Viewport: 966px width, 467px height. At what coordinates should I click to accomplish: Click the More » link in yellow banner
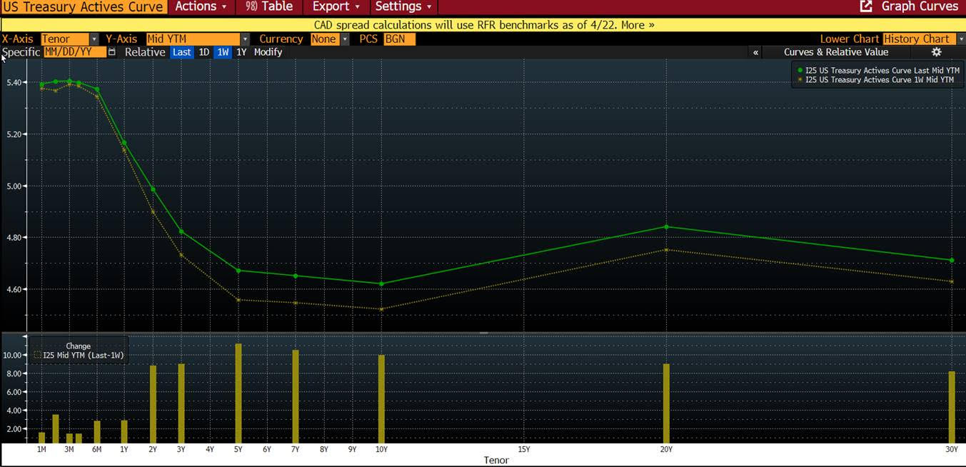[638, 25]
